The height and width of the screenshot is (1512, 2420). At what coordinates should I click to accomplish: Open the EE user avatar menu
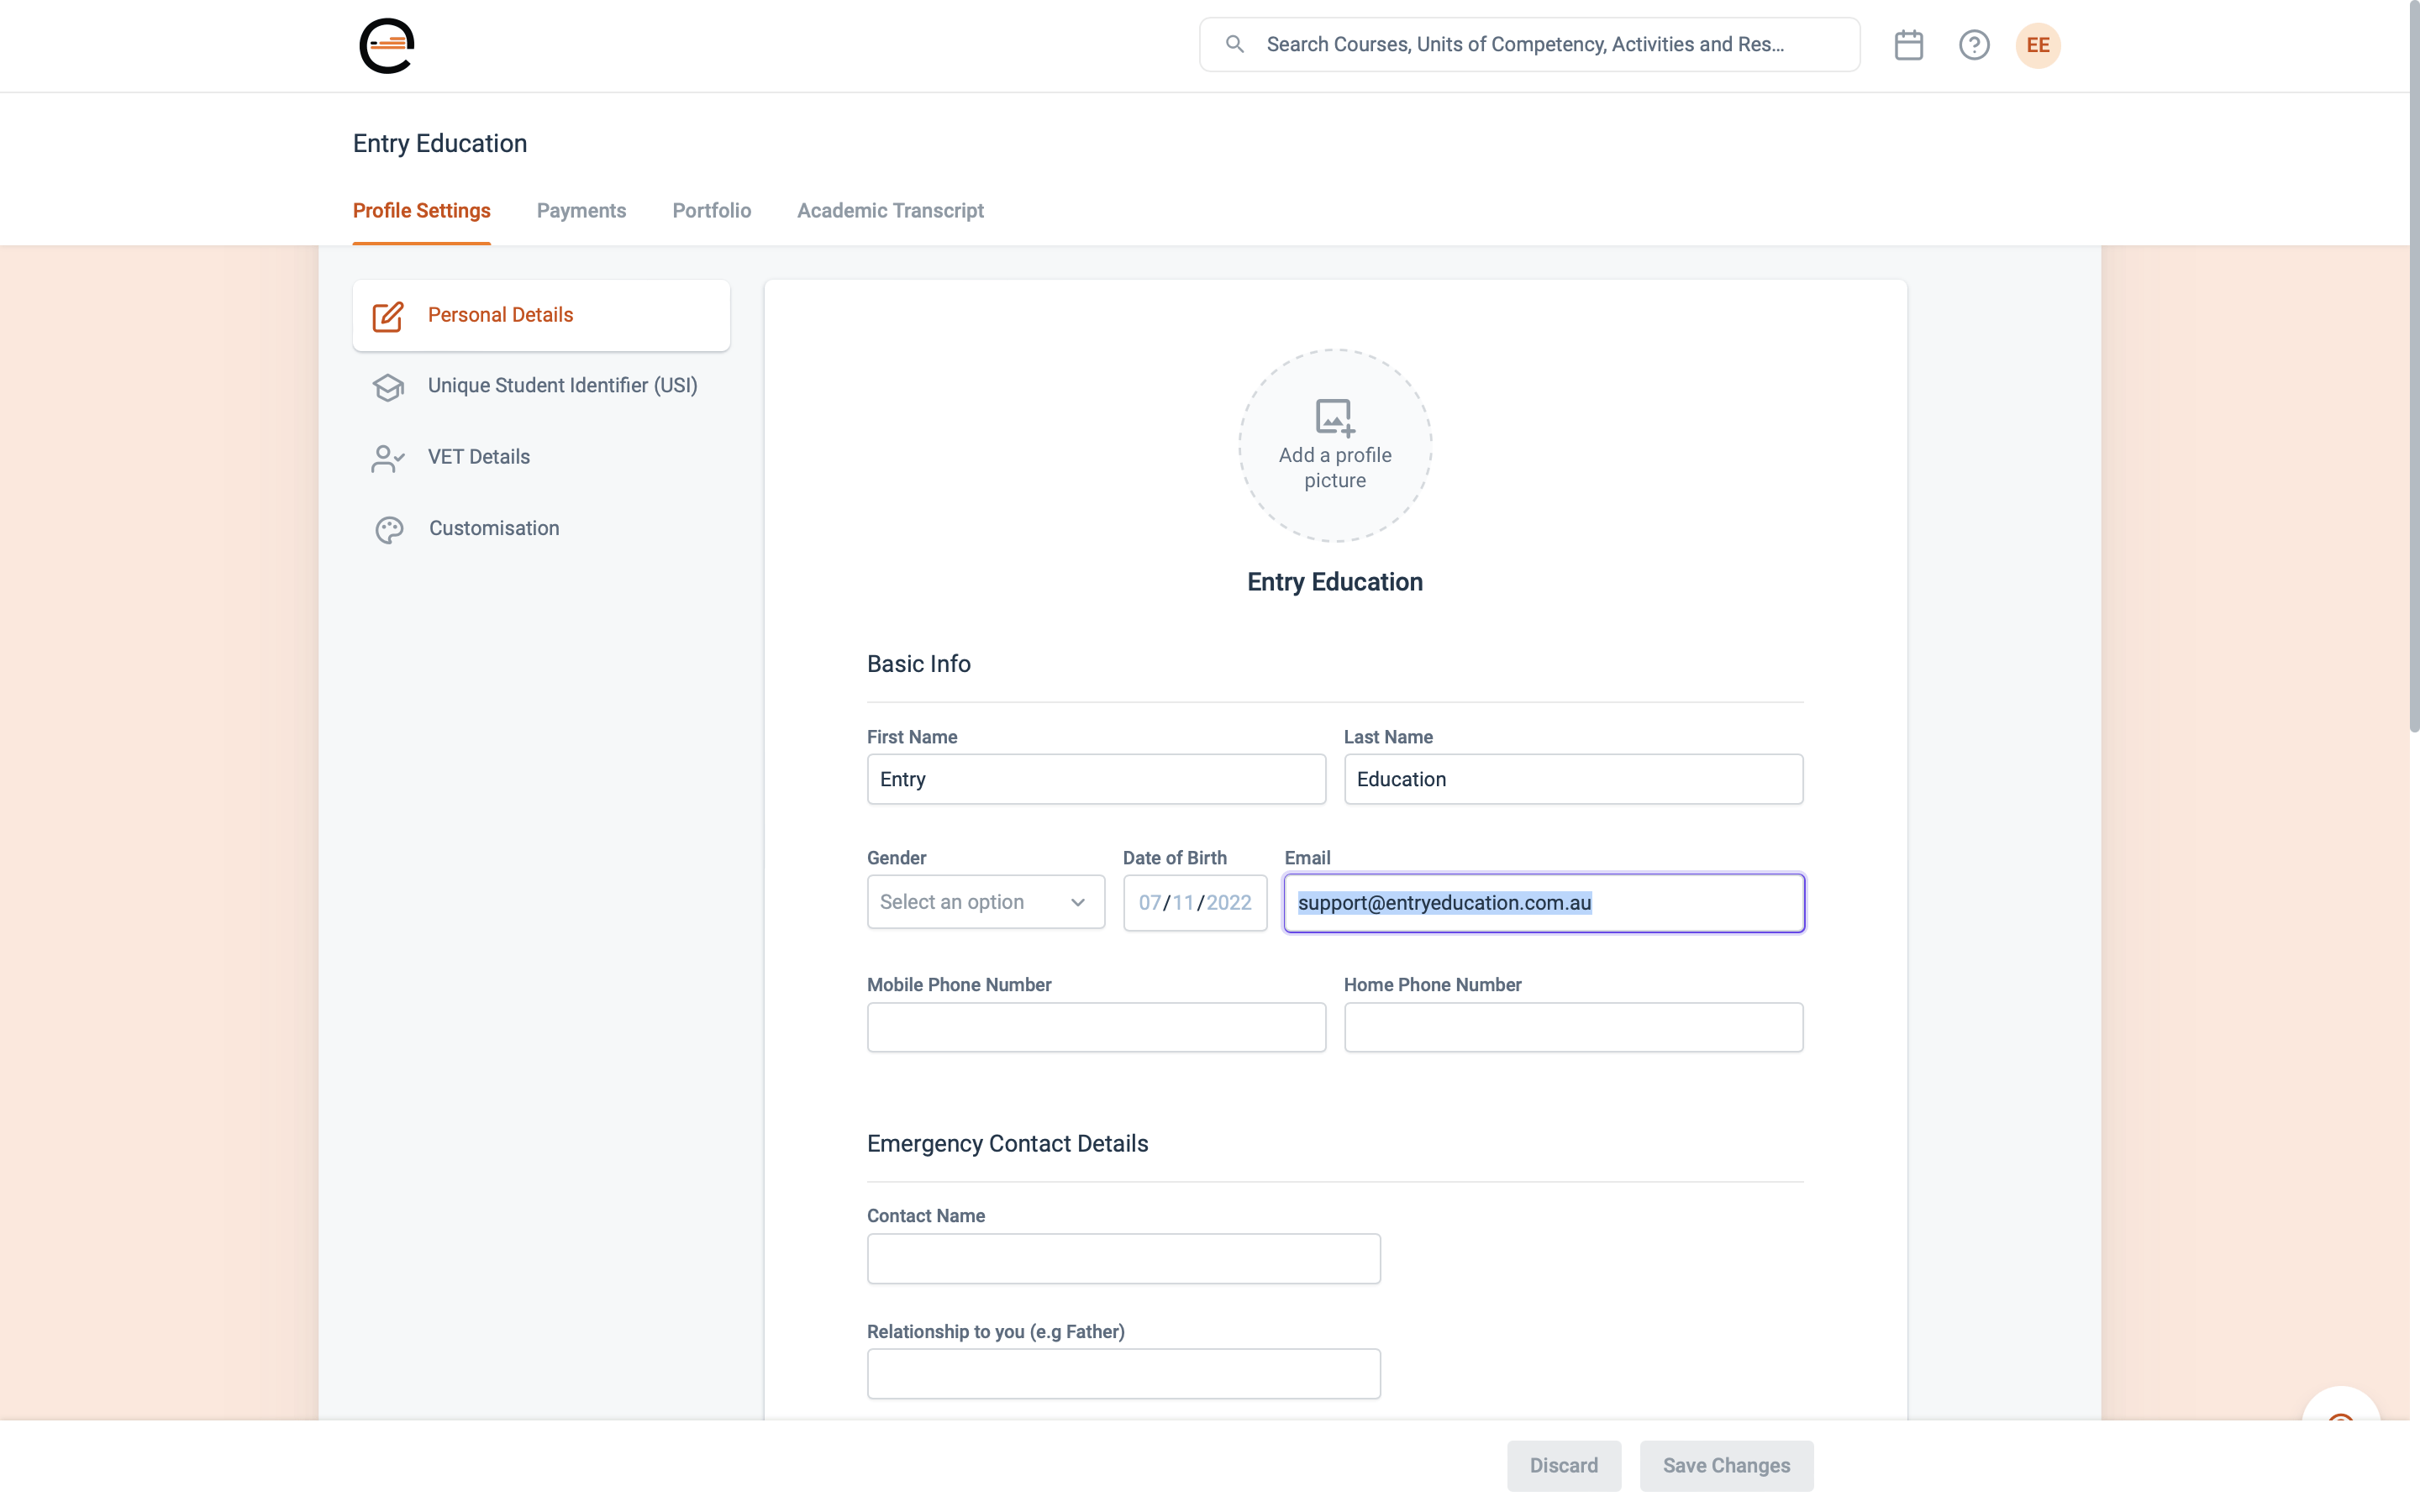click(x=2037, y=45)
